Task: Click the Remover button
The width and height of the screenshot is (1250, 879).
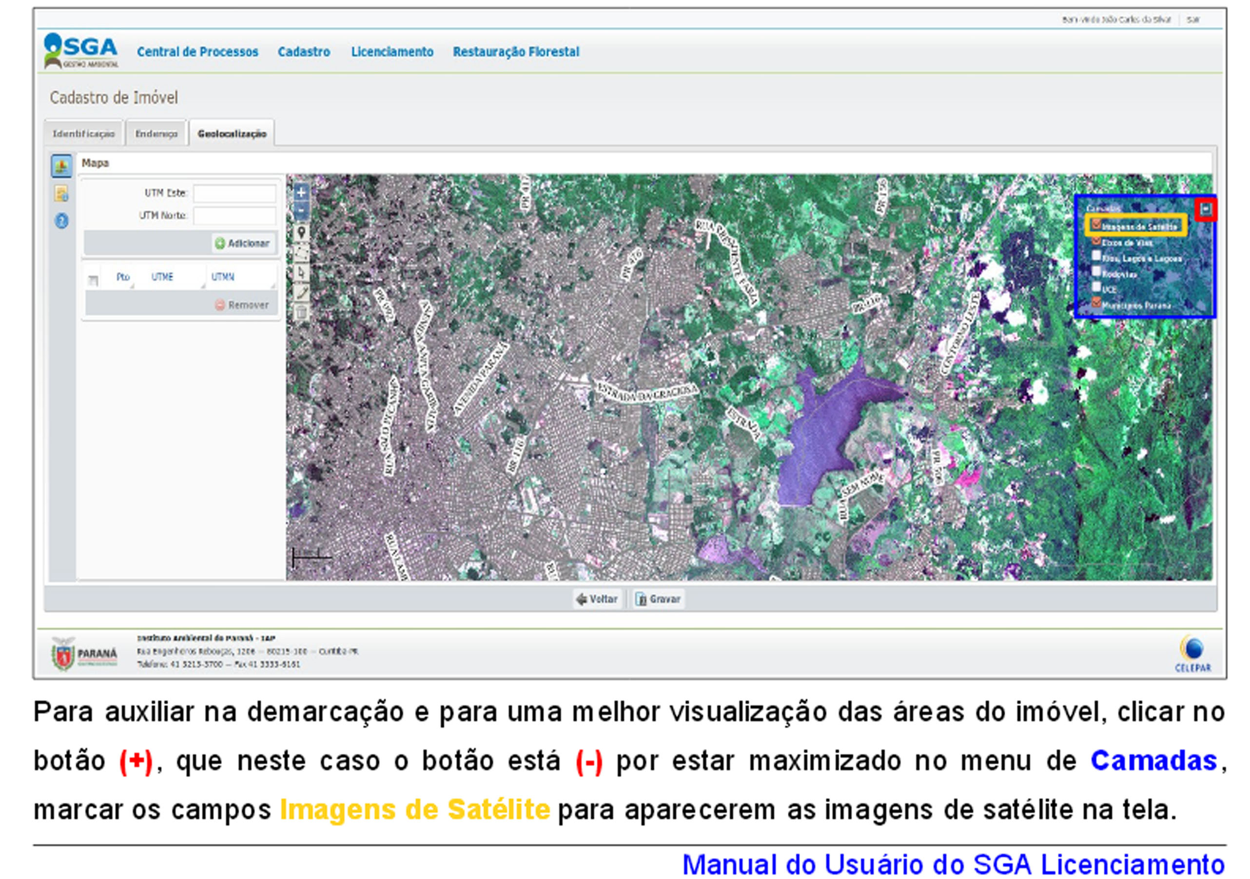Action: [x=242, y=305]
